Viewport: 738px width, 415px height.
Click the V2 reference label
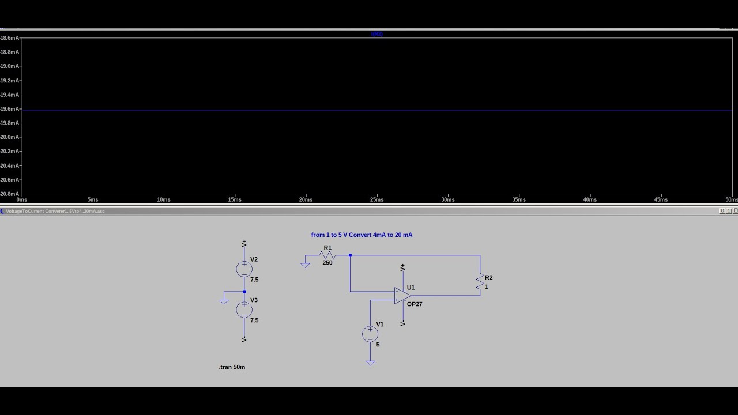254,259
